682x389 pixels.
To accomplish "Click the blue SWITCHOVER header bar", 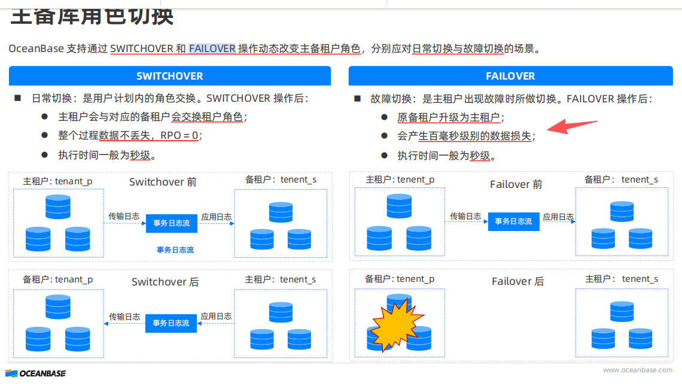I will (x=170, y=76).
